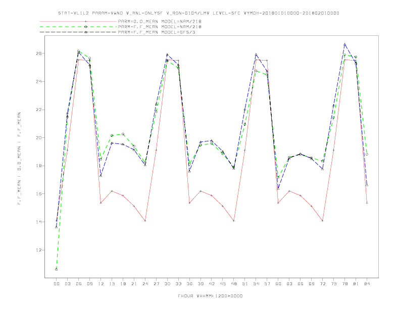The image size is (400, 309).
Task: Click x-axis hour label 48
Action: click(234, 284)
